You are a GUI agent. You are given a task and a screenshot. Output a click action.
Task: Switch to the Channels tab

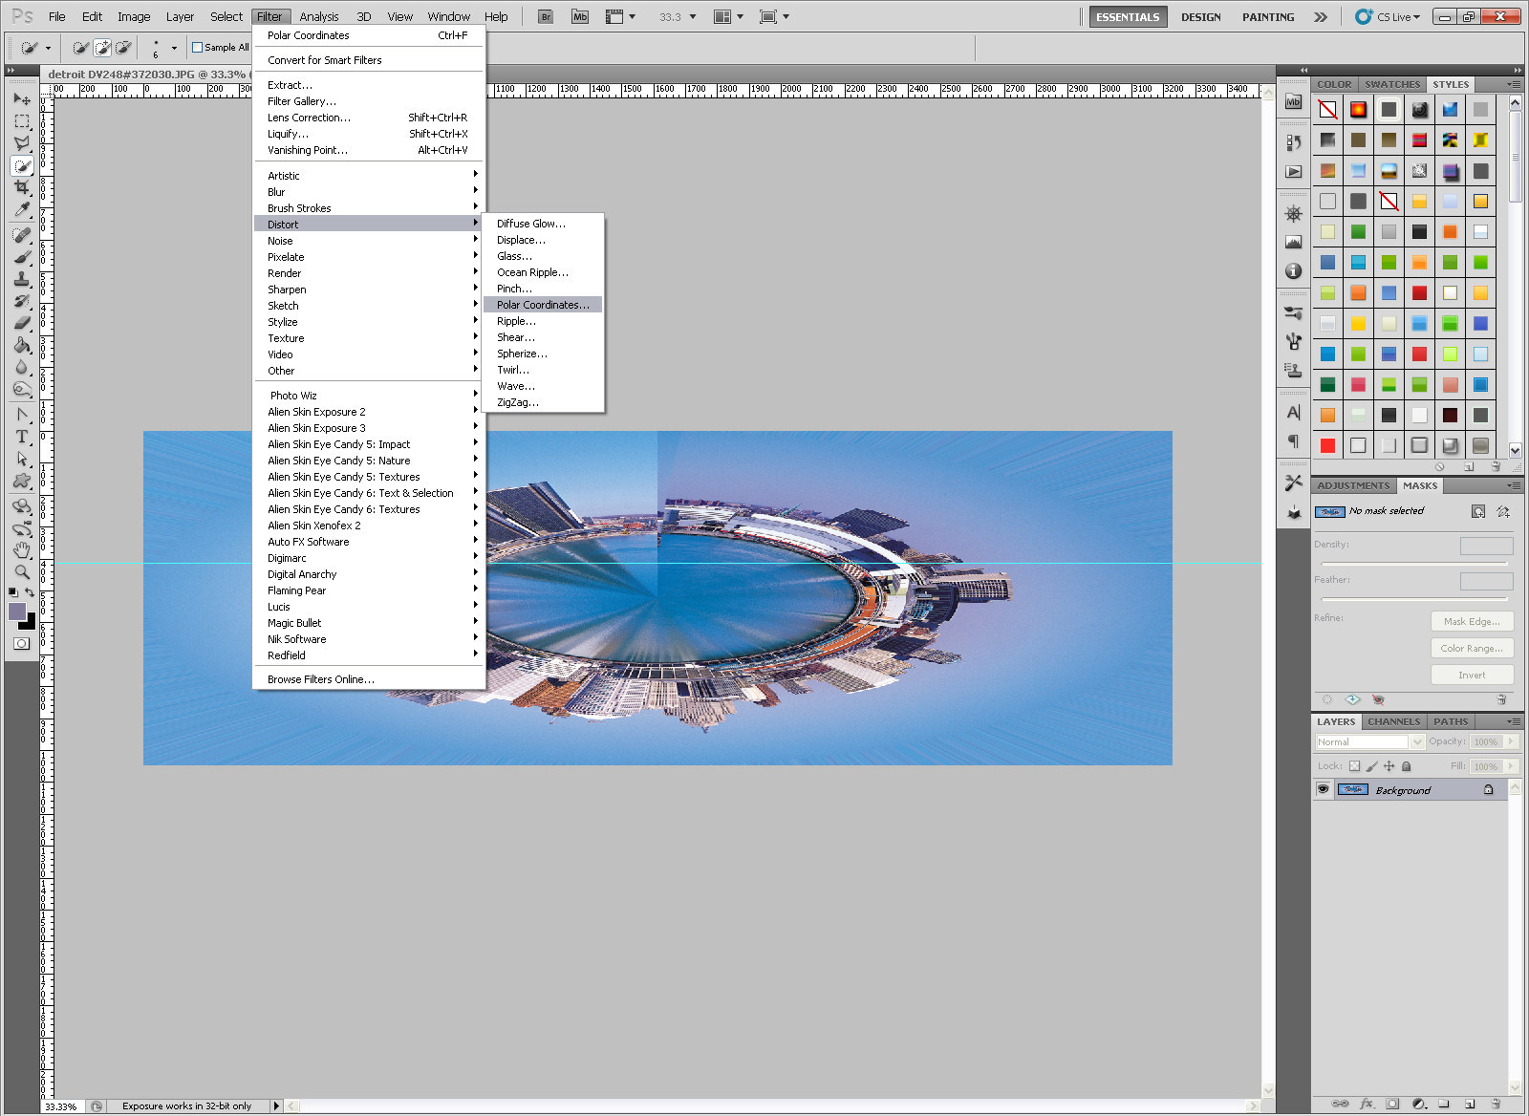pos(1393,721)
